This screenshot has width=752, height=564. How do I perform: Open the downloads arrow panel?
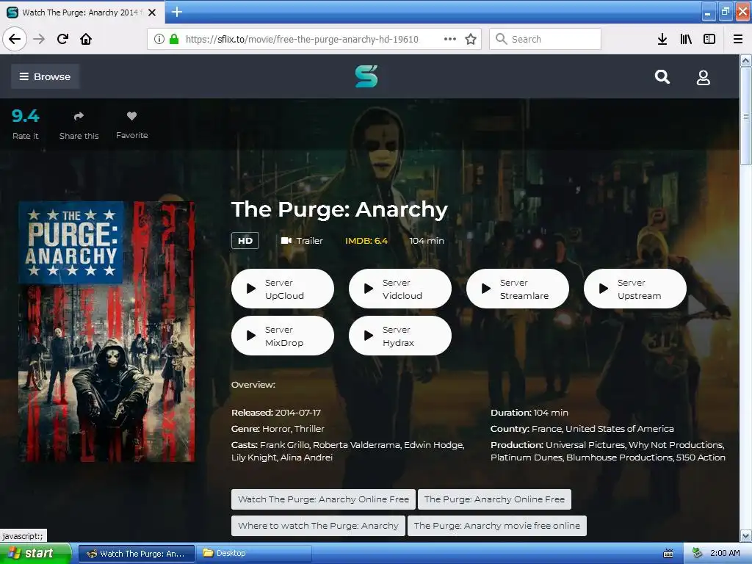click(662, 39)
